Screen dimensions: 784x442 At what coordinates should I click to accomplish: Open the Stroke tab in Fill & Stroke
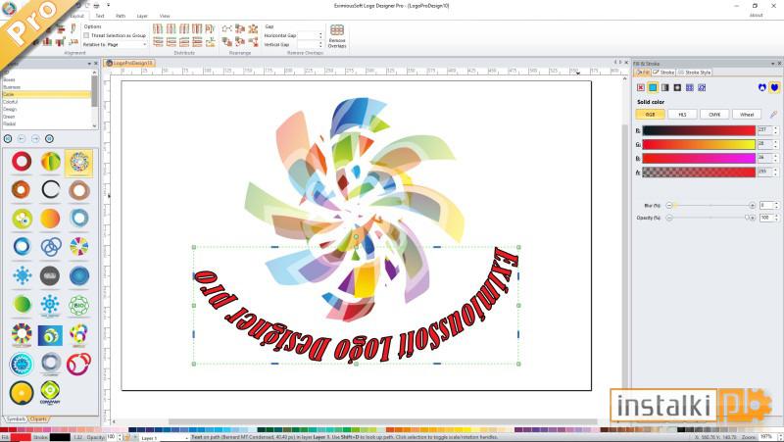tap(663, 73)
